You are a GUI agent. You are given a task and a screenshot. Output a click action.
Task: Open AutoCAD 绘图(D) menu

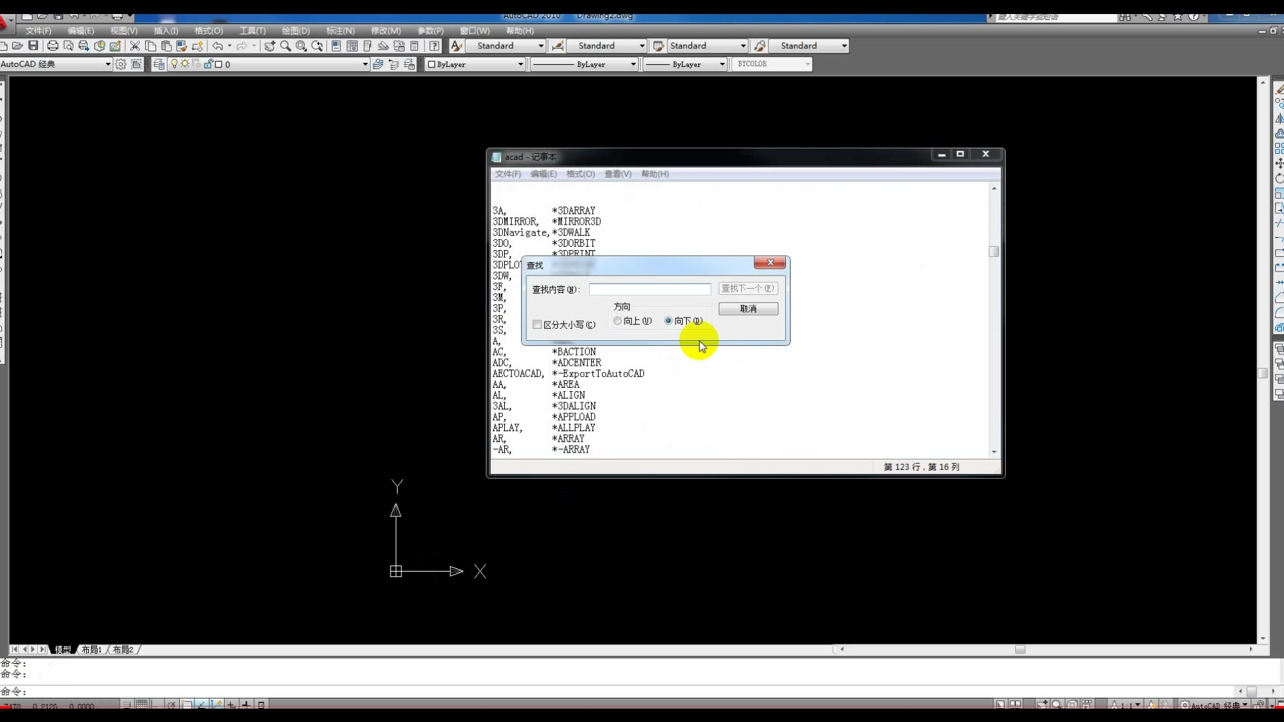[x=296, y=31]
